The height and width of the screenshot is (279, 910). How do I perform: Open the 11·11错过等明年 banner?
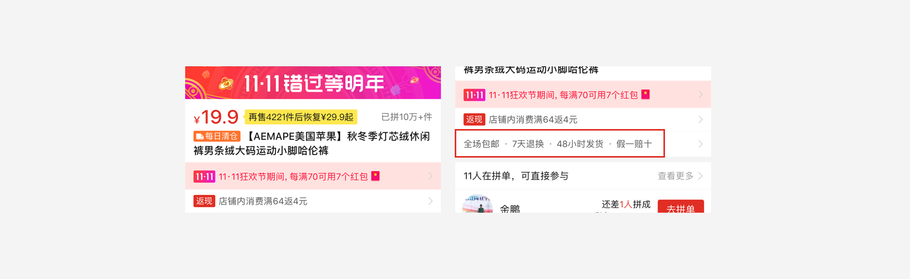[x=313, y=83]
